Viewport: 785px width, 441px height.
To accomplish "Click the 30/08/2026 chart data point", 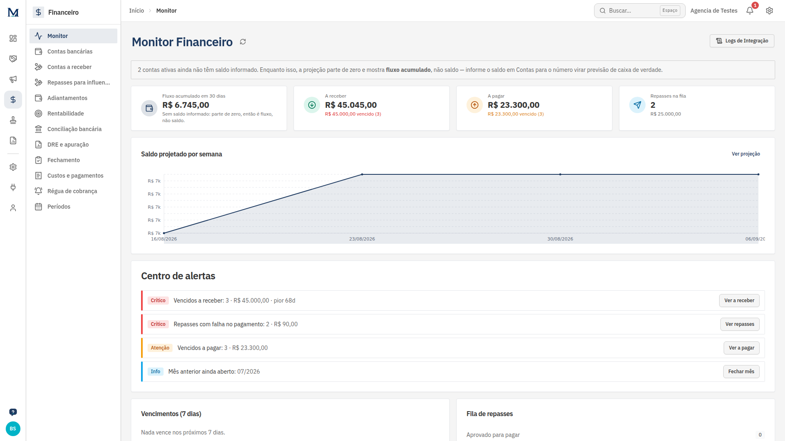I will click(x=560, y=174).
